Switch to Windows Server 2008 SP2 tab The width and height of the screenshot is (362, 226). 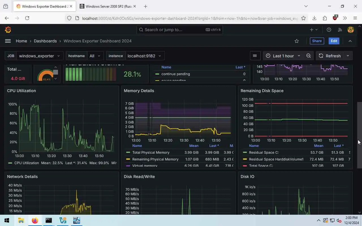click(x=108, y=6)
